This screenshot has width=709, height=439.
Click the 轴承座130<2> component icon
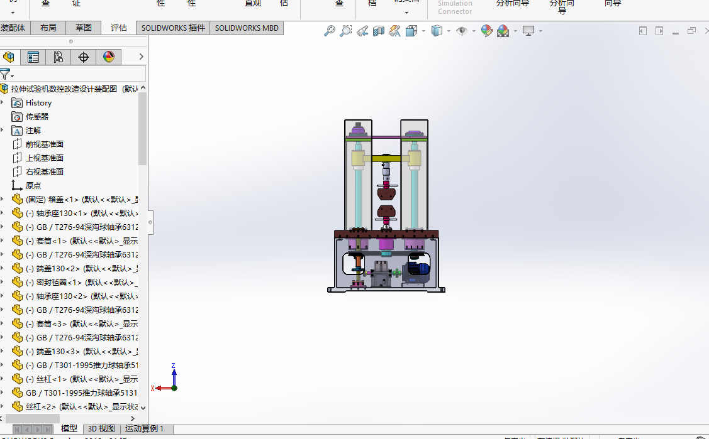(17, 296)
